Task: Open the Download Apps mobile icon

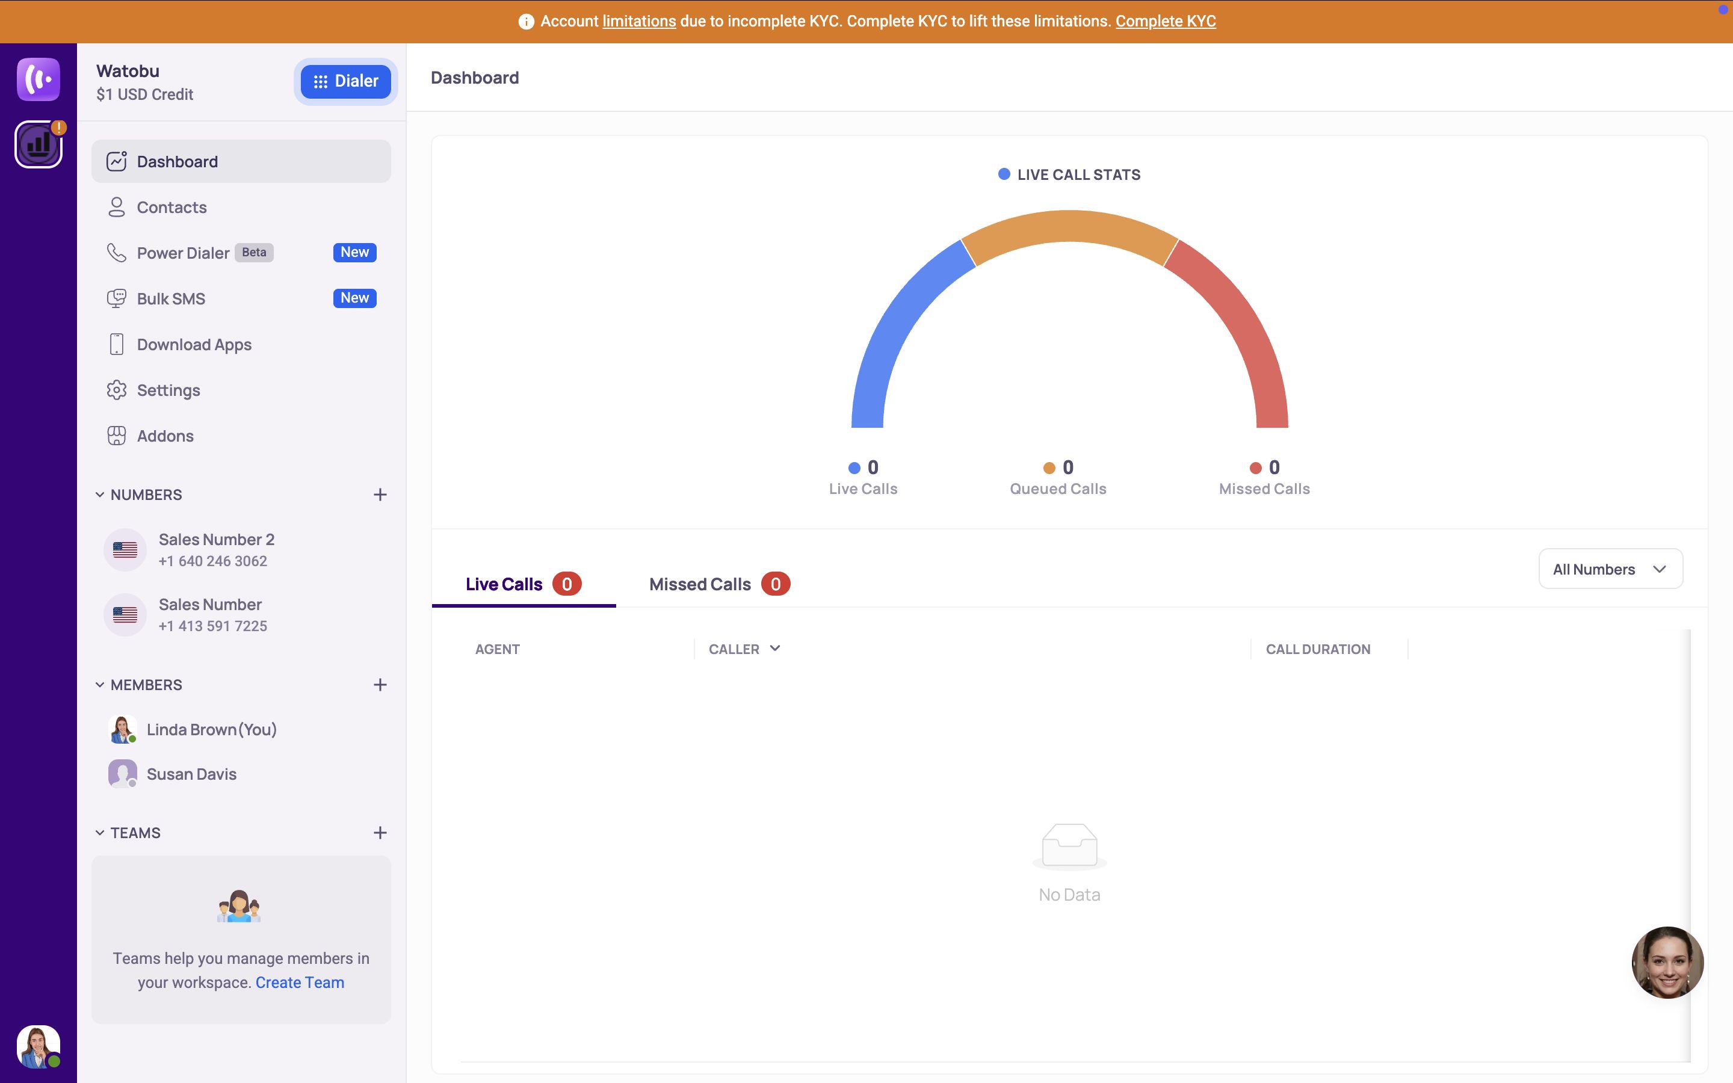Action: click(x=117, y=345)
